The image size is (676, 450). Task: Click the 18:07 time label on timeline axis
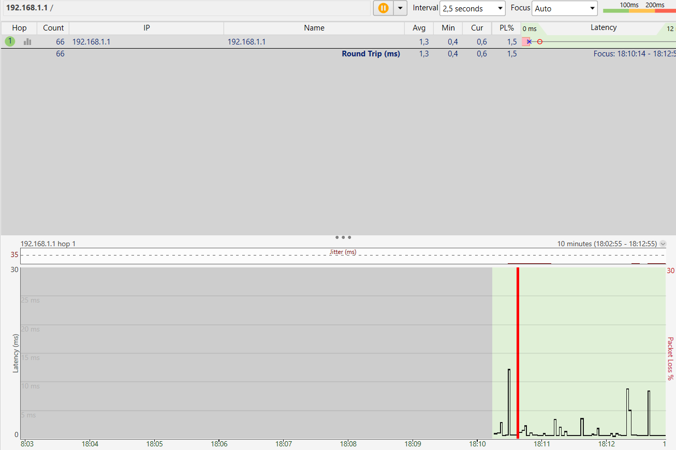tap(284, 444)
